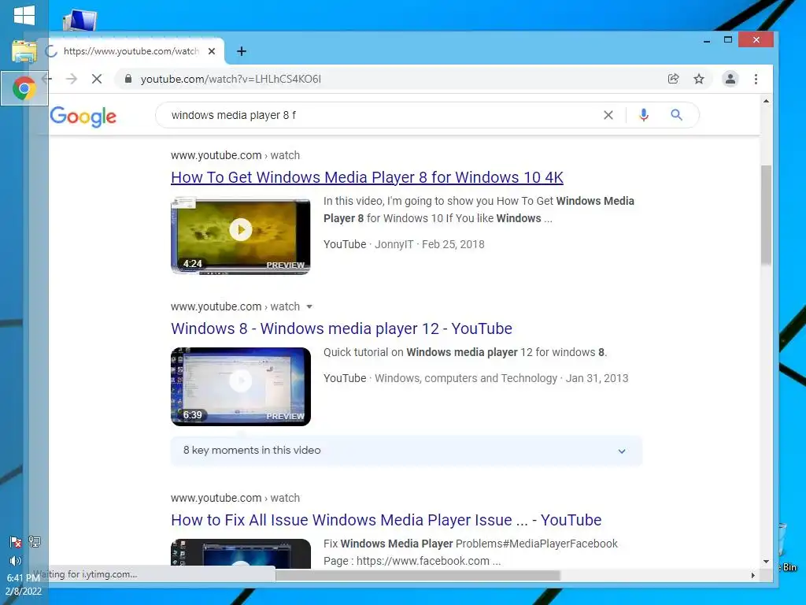Expand 8 key moments in this video
The width and height of the screenshot is (806, 605).
(x=406, y=451)
